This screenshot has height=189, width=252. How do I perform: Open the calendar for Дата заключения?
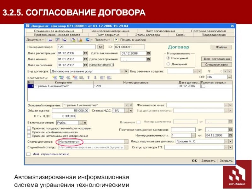click(x=148, y=53)
